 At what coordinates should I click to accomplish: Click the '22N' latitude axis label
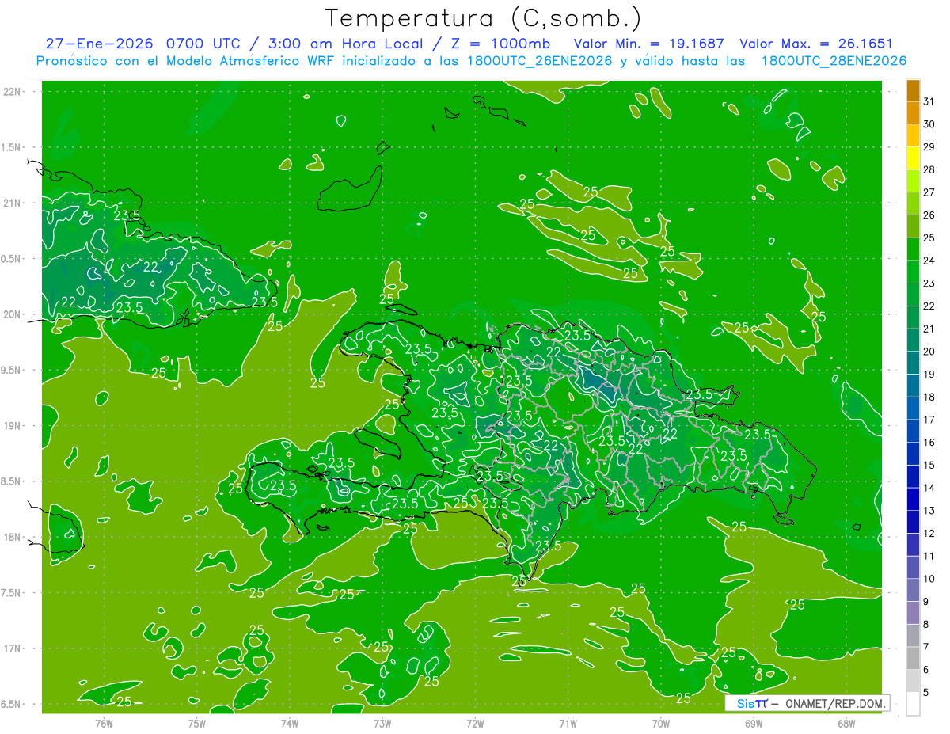pyautogui.click(x=12, y=92)
